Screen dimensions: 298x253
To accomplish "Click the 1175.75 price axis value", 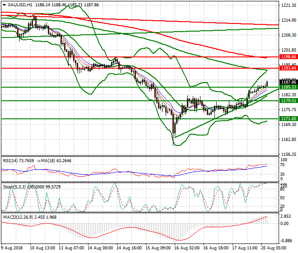I will (x=289, y=110).
